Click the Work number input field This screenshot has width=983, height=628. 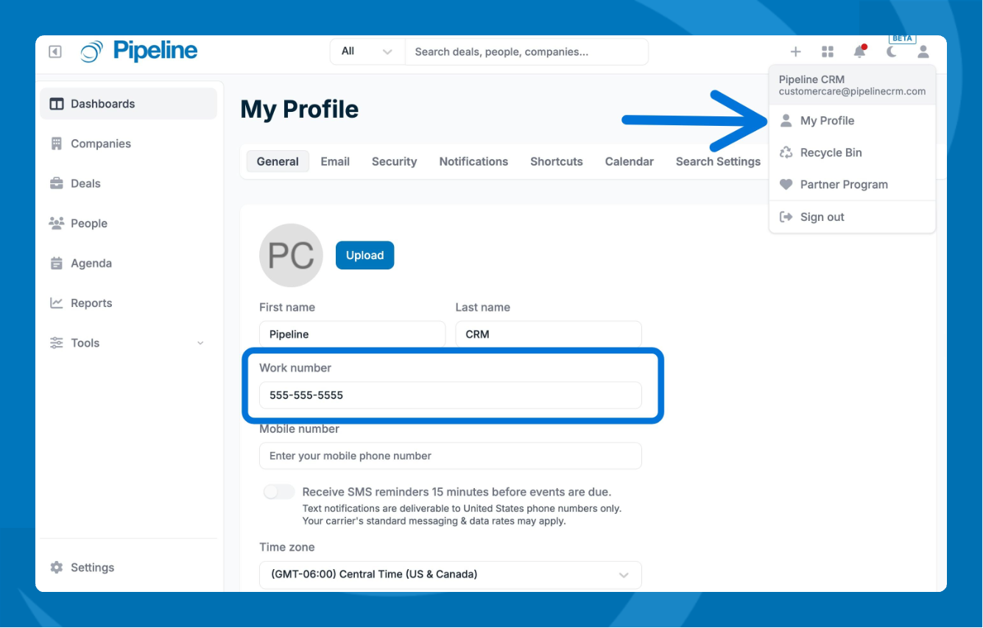click(x=450, y=395)
